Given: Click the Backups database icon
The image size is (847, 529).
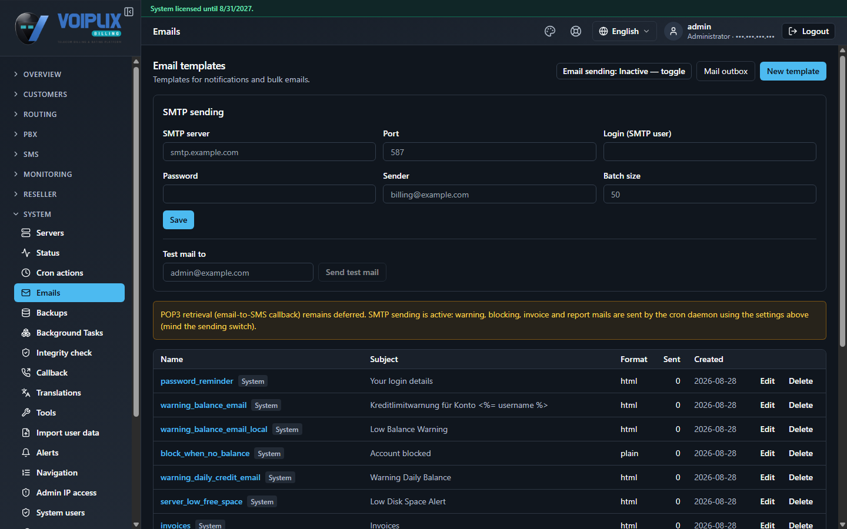Looking at the screenshot, I should point(26,313).
